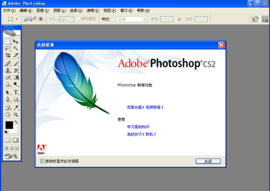Open the tool preset picker arrow
This screenshot has height=191, width=270.
(17, 19)
